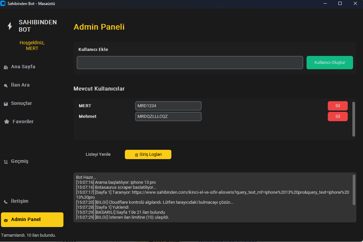Click the SAHIBINDEN BOT title text
This screenshot has width=363, height=242.
38,26
